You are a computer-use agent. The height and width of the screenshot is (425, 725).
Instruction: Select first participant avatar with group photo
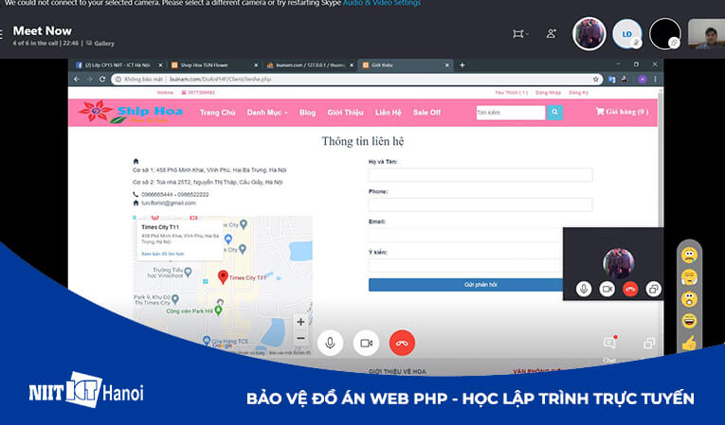point(589,34)
